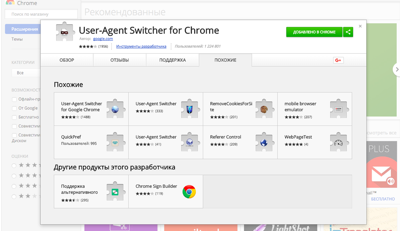Open the Chrome Sign Builder card title
This screenshot has height=231, width=400.
[156, 186]
